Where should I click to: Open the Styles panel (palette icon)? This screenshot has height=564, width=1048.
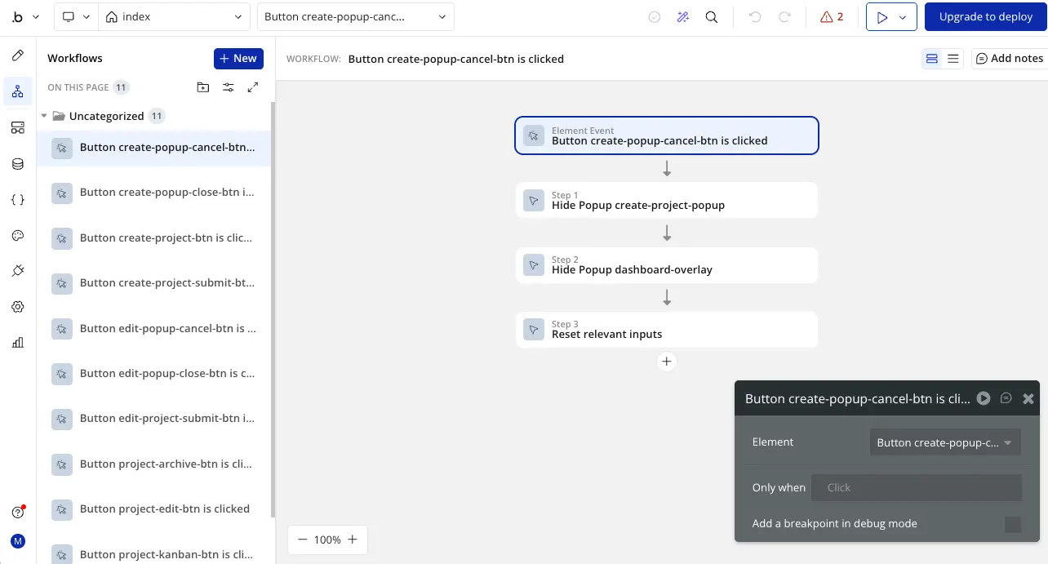coord(18,235)
